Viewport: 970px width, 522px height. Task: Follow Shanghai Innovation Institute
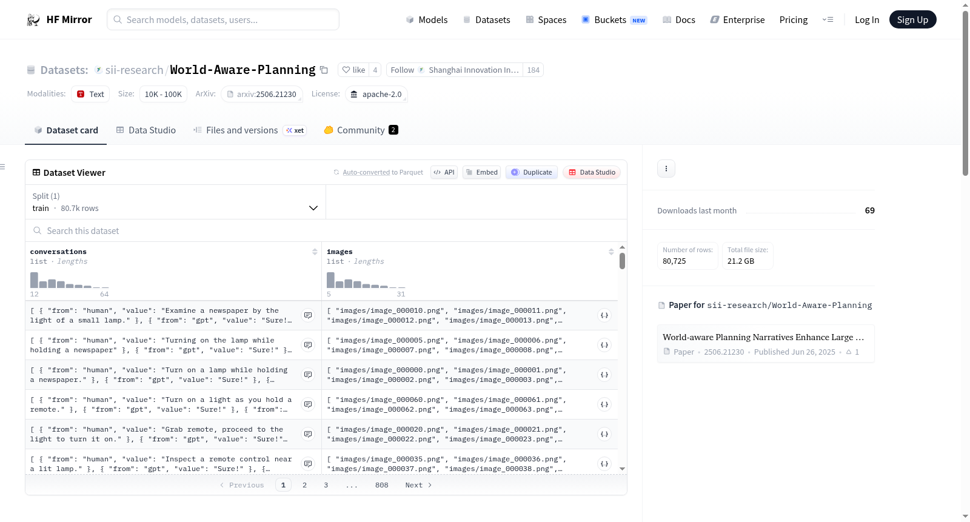455,70
